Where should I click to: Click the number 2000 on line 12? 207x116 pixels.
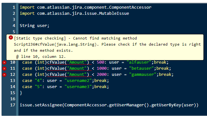coord(102,75)
